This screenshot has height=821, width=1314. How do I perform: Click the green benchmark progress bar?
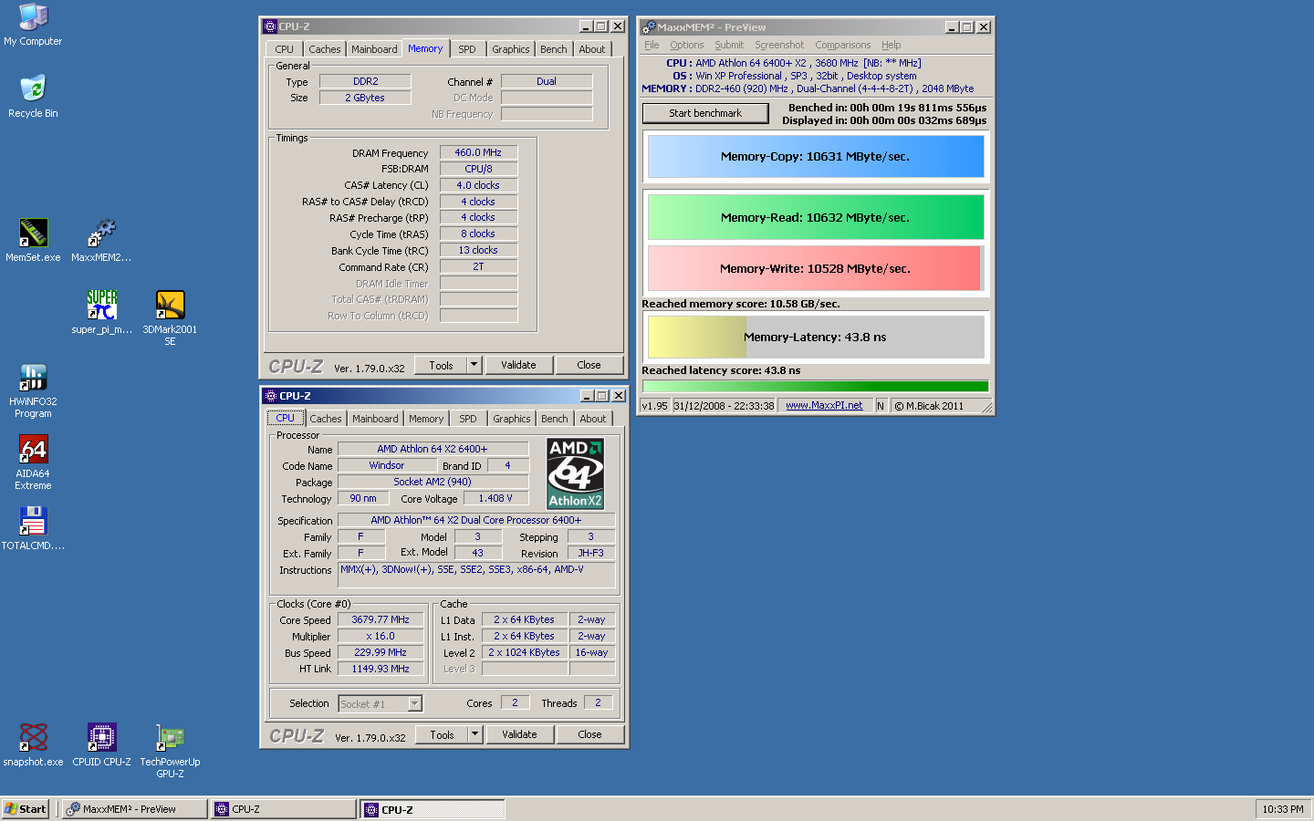pyautogui.click(x=816, y=387)
